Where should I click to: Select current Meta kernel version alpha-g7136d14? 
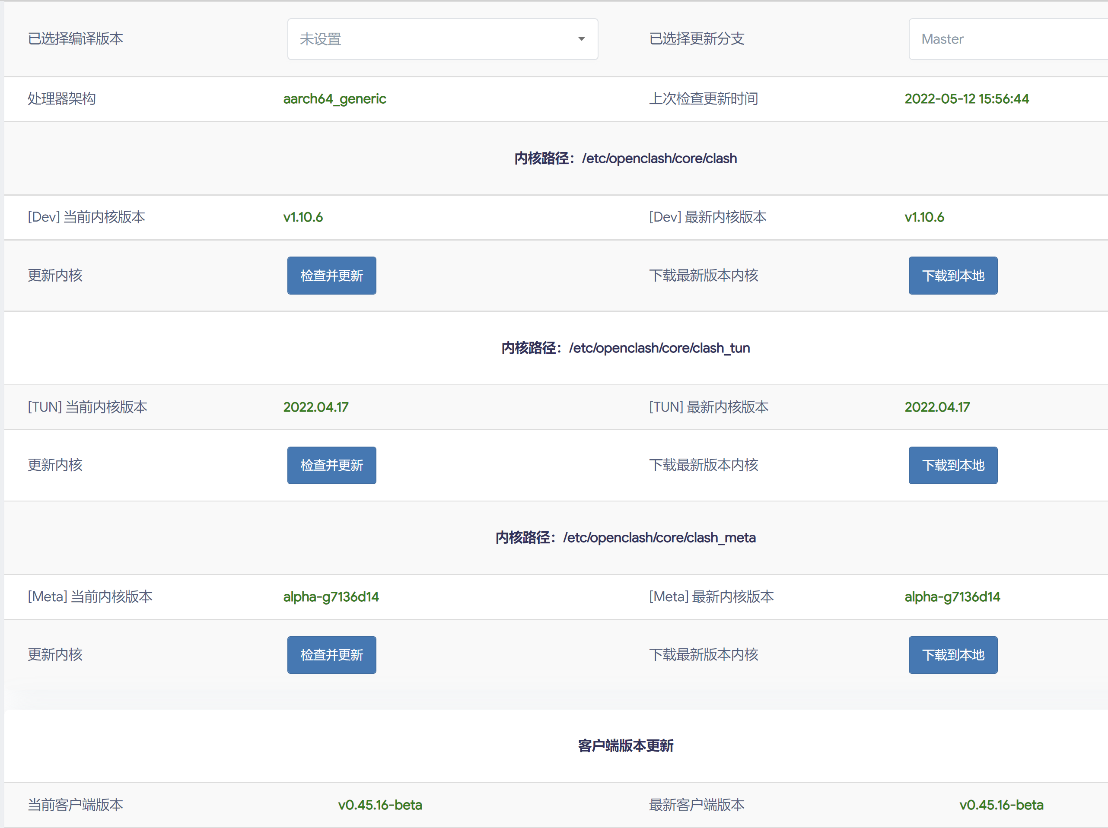[331, 597]
